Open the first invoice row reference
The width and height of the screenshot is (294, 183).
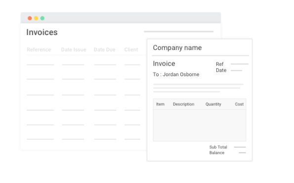click(x=41, y=65)
